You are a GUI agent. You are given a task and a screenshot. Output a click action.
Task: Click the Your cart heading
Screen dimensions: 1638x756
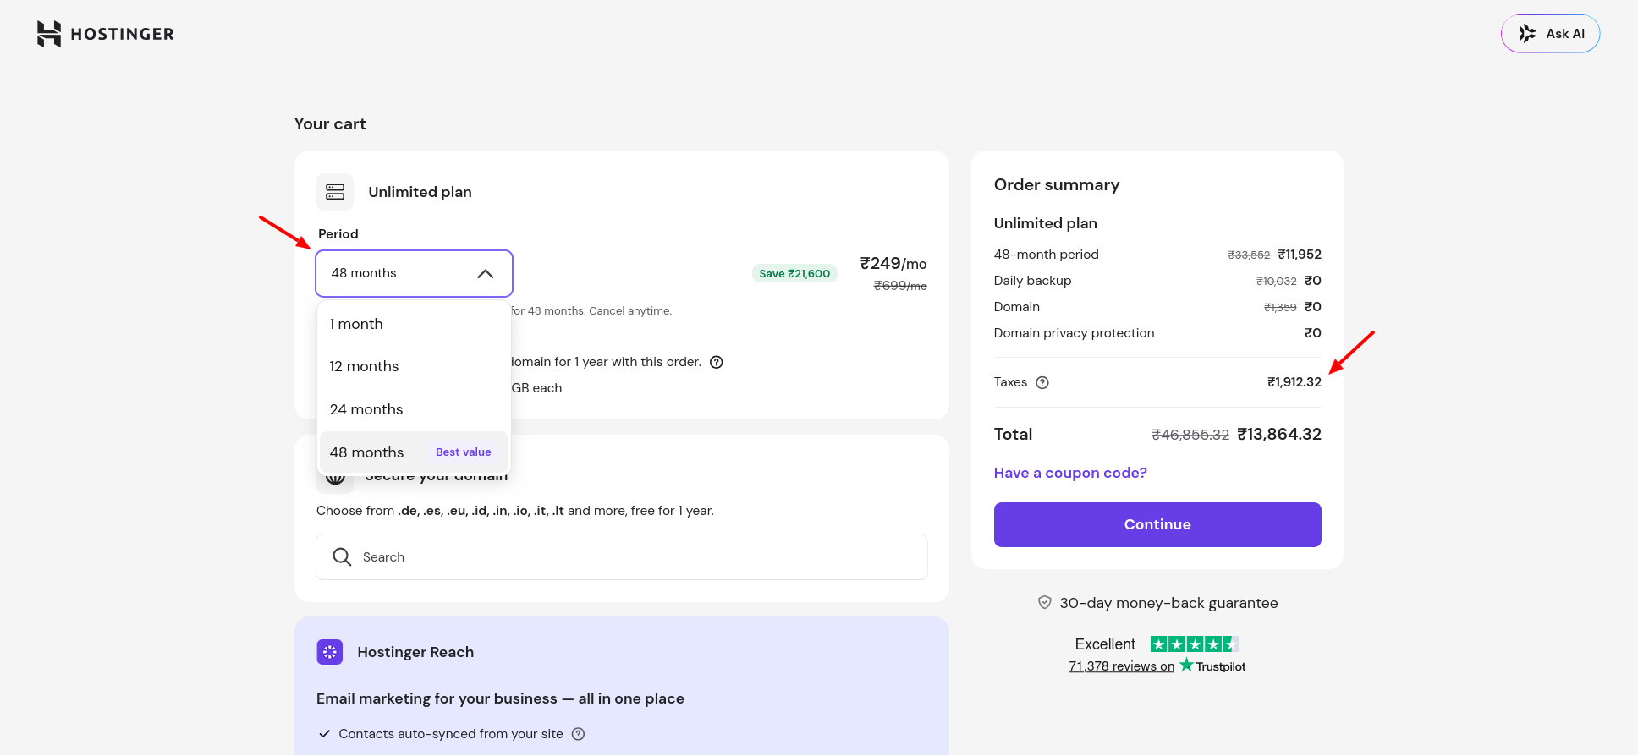click(330, 123)
